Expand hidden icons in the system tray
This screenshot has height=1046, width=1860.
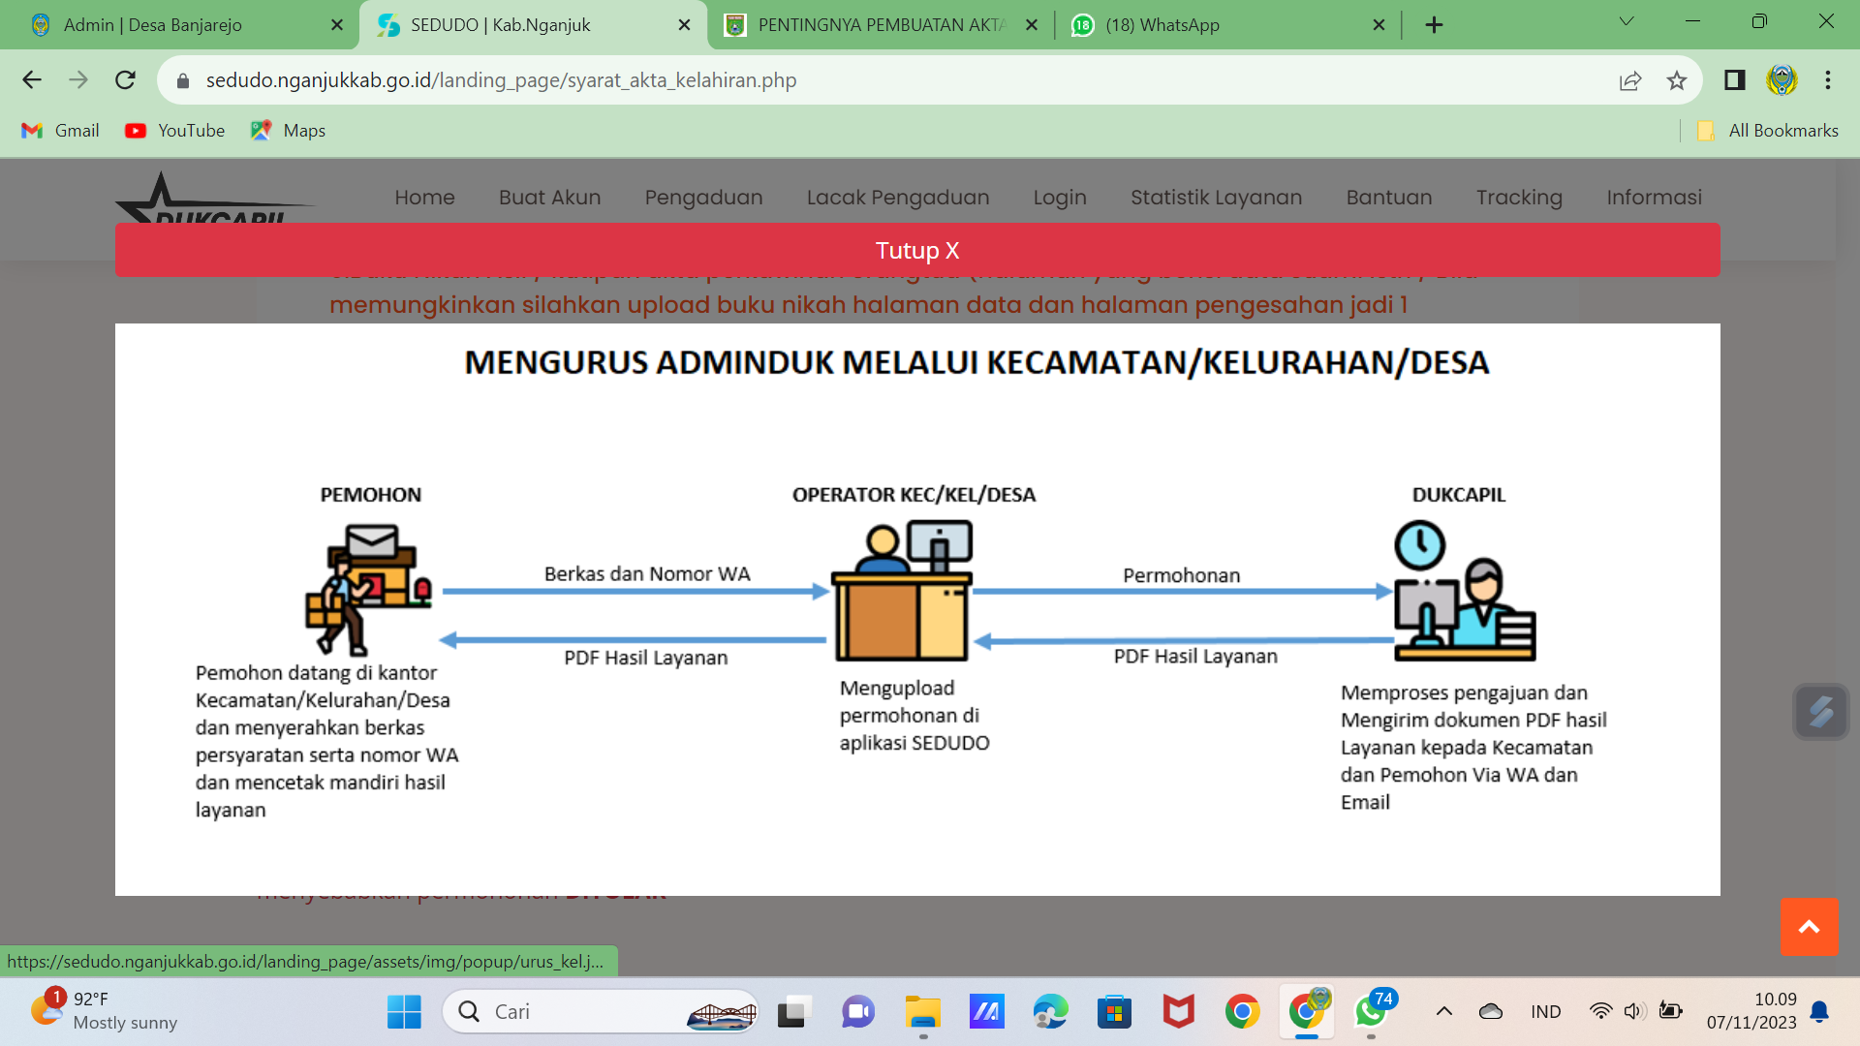click(x=1441, y=1011)
